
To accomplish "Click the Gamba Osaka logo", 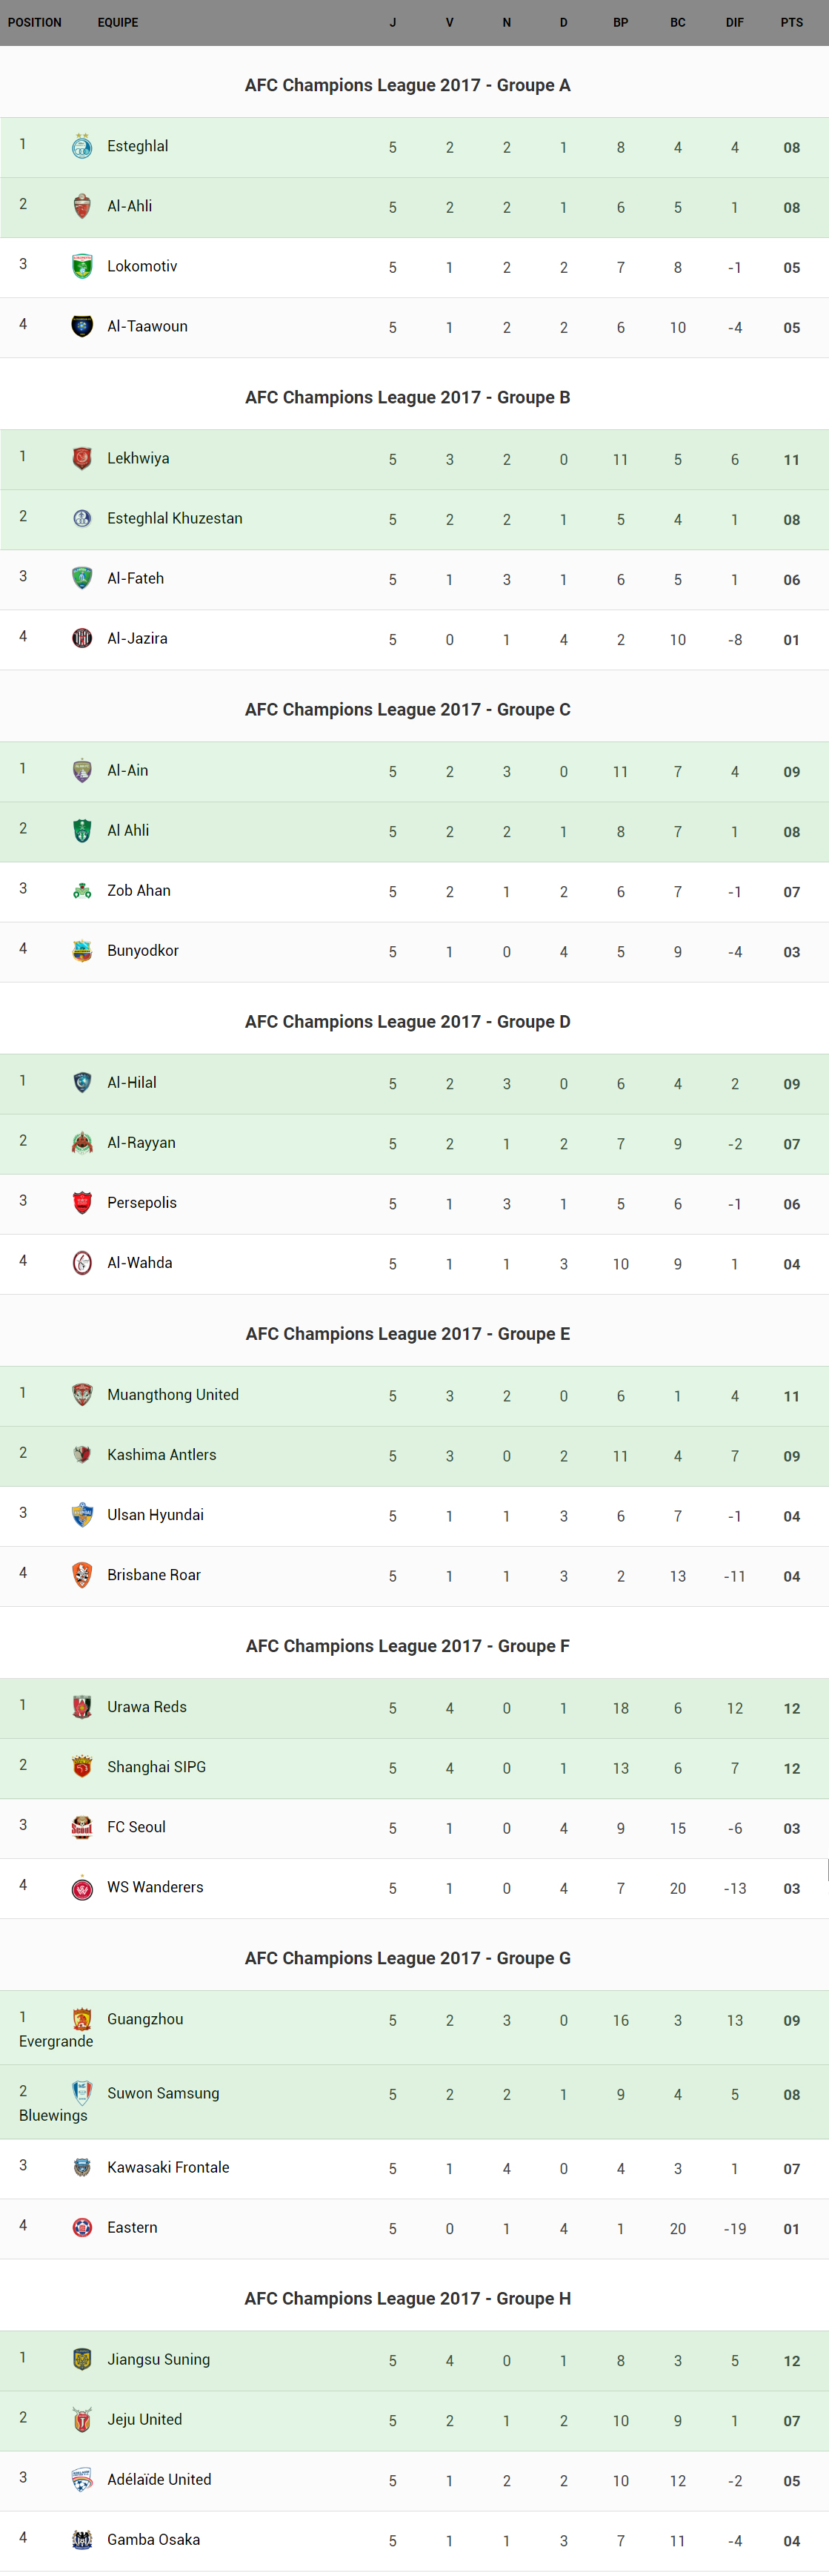I will click(x=82, y=2539).
